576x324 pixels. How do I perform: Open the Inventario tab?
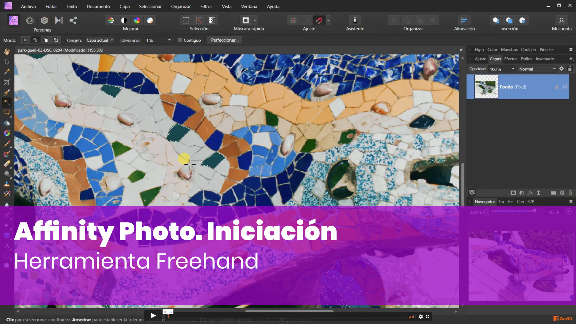point(545,59)
